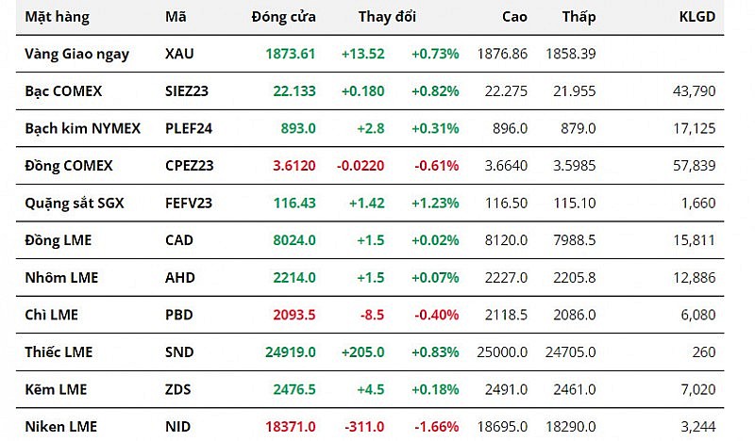This screenshot has width=755, height=441.
Task: Click the Mã column header
Action: tap(176, 17)
